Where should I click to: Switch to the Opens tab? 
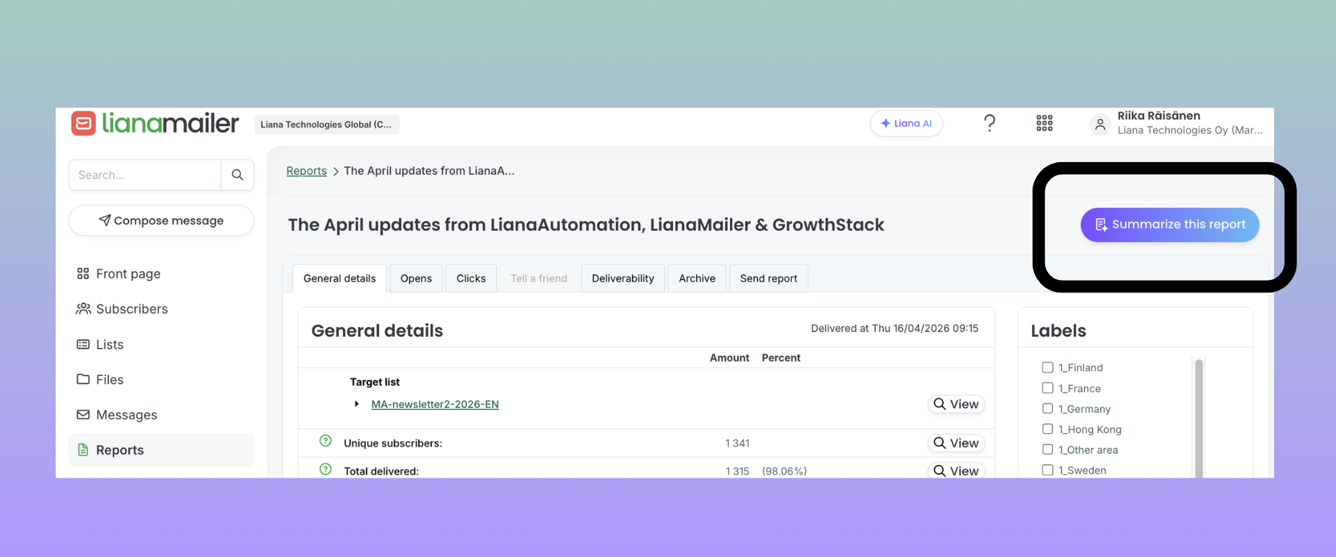click(x=416, y=278)
